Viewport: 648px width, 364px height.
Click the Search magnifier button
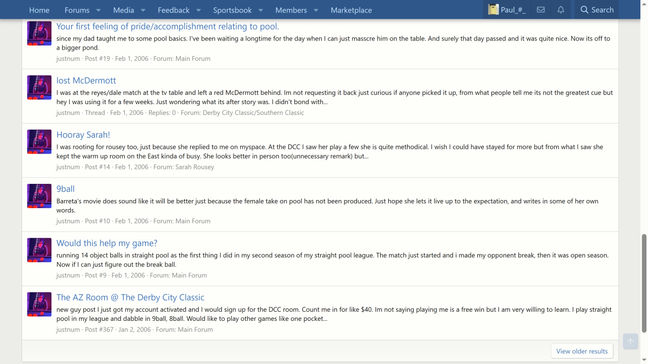click(x=597, y=10)
